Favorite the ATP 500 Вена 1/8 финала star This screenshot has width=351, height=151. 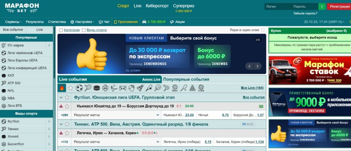[x=67, y=124]
